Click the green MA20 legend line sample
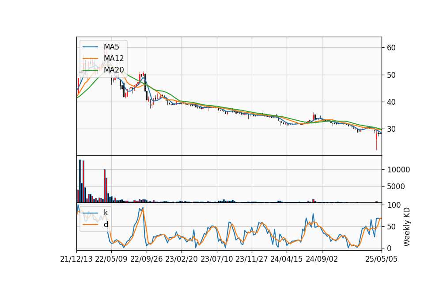The image size is (424, 305). (x=90, y=70)
